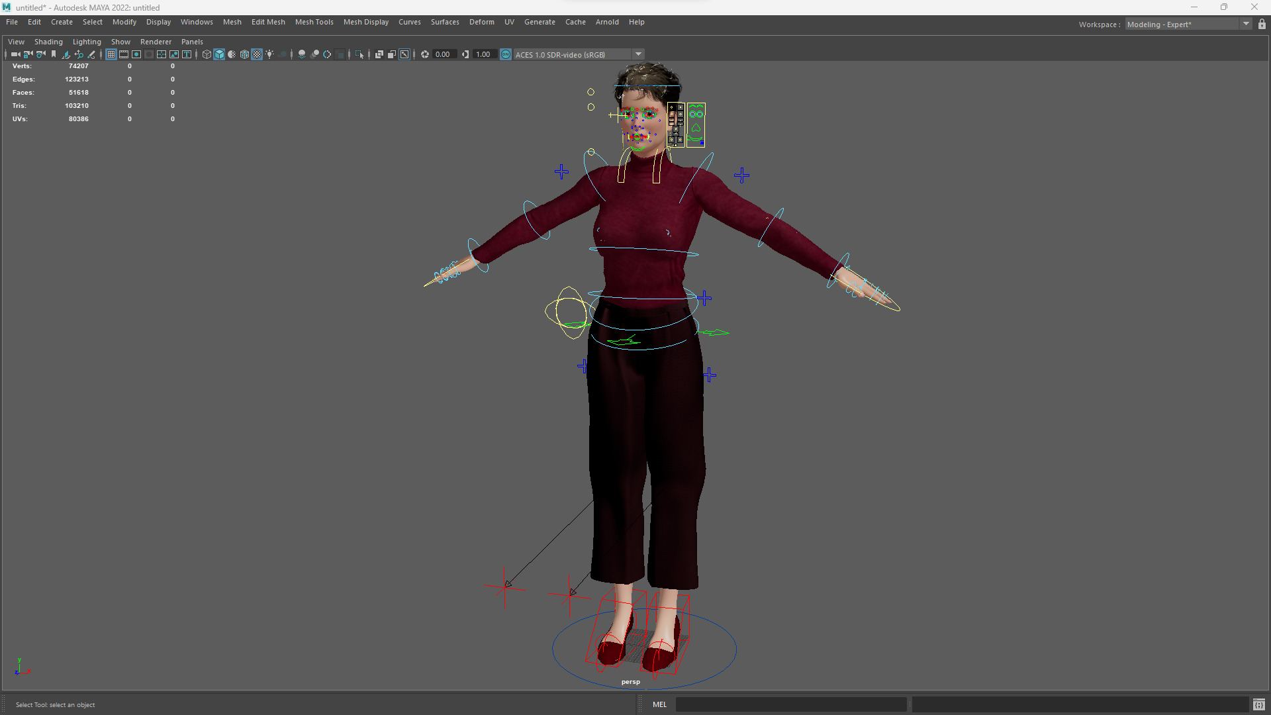The width and height of the screenshot is (1271, 715).
Task: Click the Maya application logo icon
Action: click(x=7, y=7)
